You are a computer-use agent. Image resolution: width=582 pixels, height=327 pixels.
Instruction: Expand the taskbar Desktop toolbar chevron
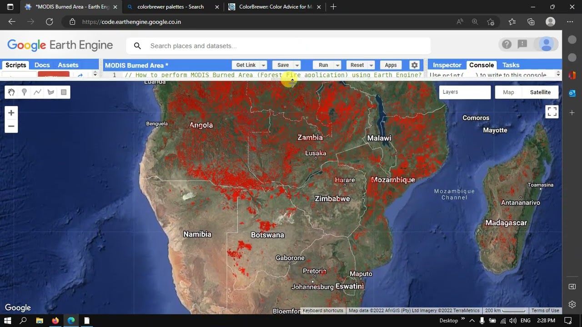coord(463,319)
